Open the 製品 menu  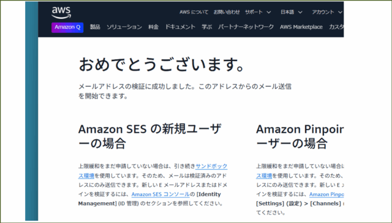tap(95, 27)
